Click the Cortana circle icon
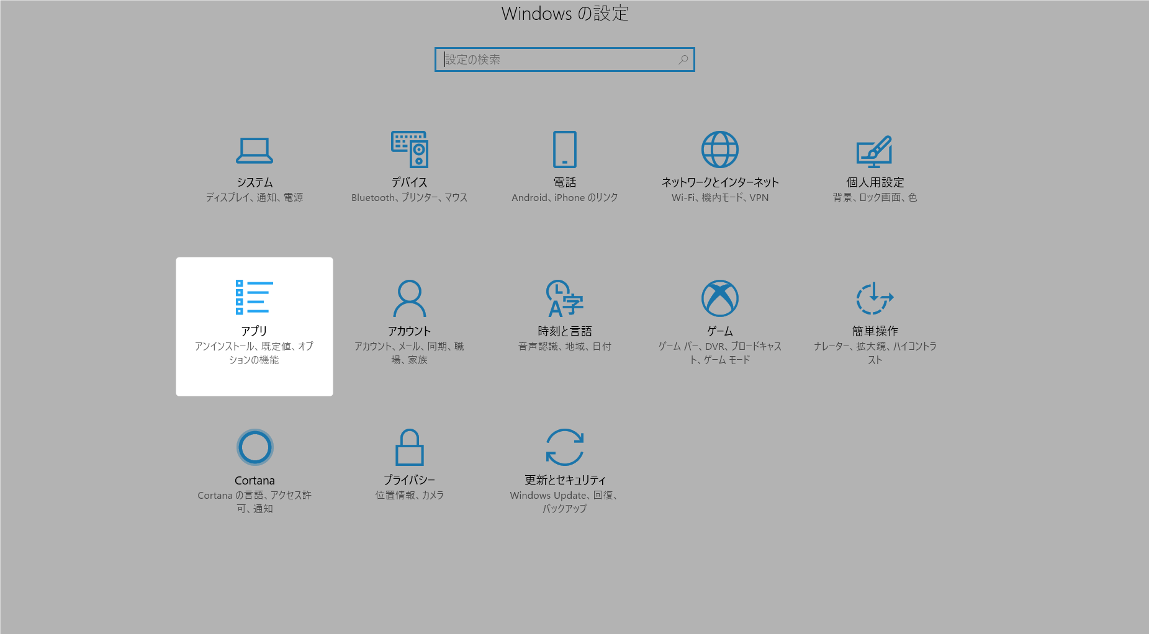This screenshot has height=634, width=1149. tap(255, 447)
